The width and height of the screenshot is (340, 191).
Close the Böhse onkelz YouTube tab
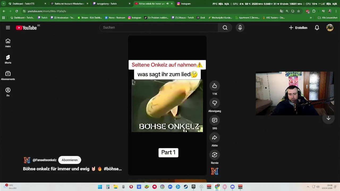[x=172, y=4]
